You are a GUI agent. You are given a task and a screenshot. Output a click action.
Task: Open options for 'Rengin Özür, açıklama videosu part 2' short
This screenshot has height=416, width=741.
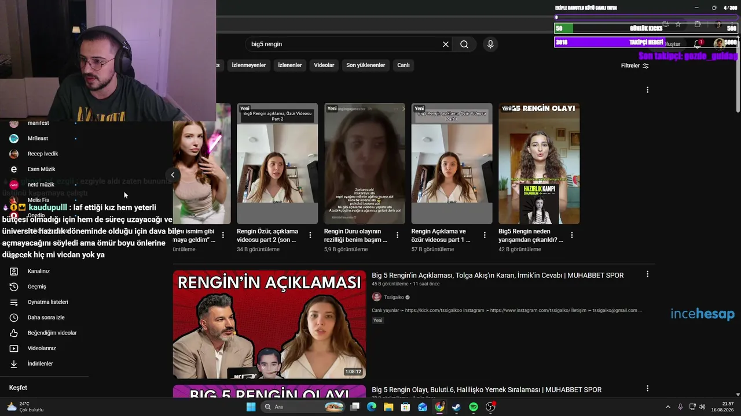[x=310, y=235]
